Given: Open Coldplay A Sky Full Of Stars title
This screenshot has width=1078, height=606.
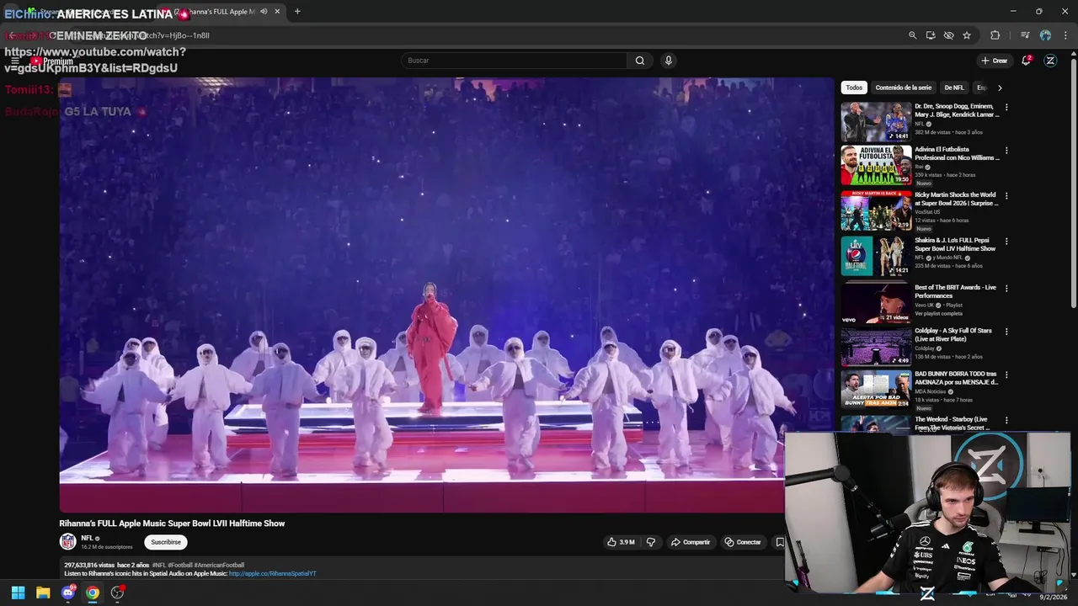Looking at the screenshot, I should (953, 335).
